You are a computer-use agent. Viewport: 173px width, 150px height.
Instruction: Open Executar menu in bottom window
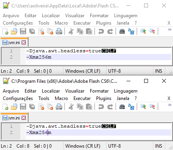(x=82, y=98)
